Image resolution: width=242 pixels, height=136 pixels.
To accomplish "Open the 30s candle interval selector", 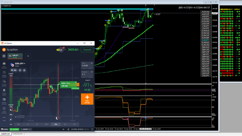I will click(x=11, y=115).
